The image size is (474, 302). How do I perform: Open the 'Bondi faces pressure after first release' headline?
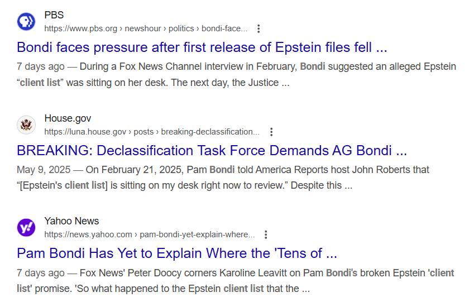click(202, 46)
